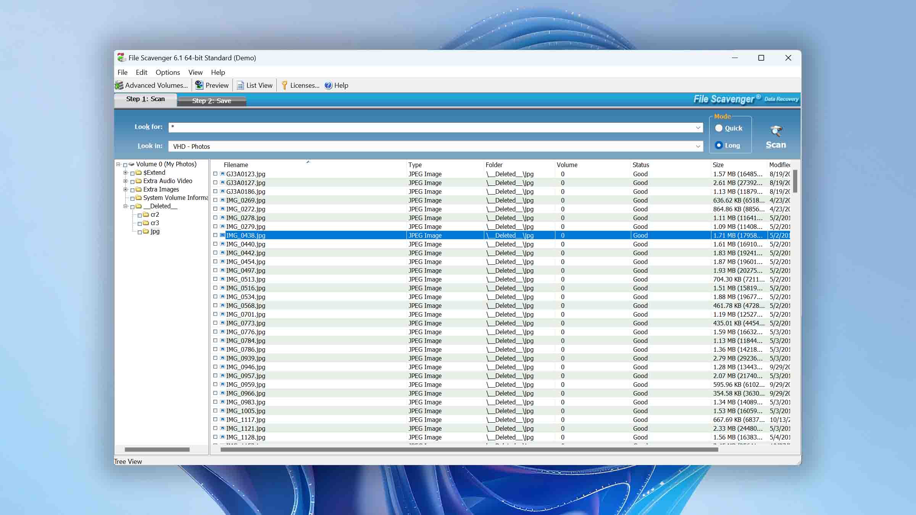Check the box for IMG_0784.jpg
Screen dimensions: 916x515
pyautogui.click(x=215, y=341)
